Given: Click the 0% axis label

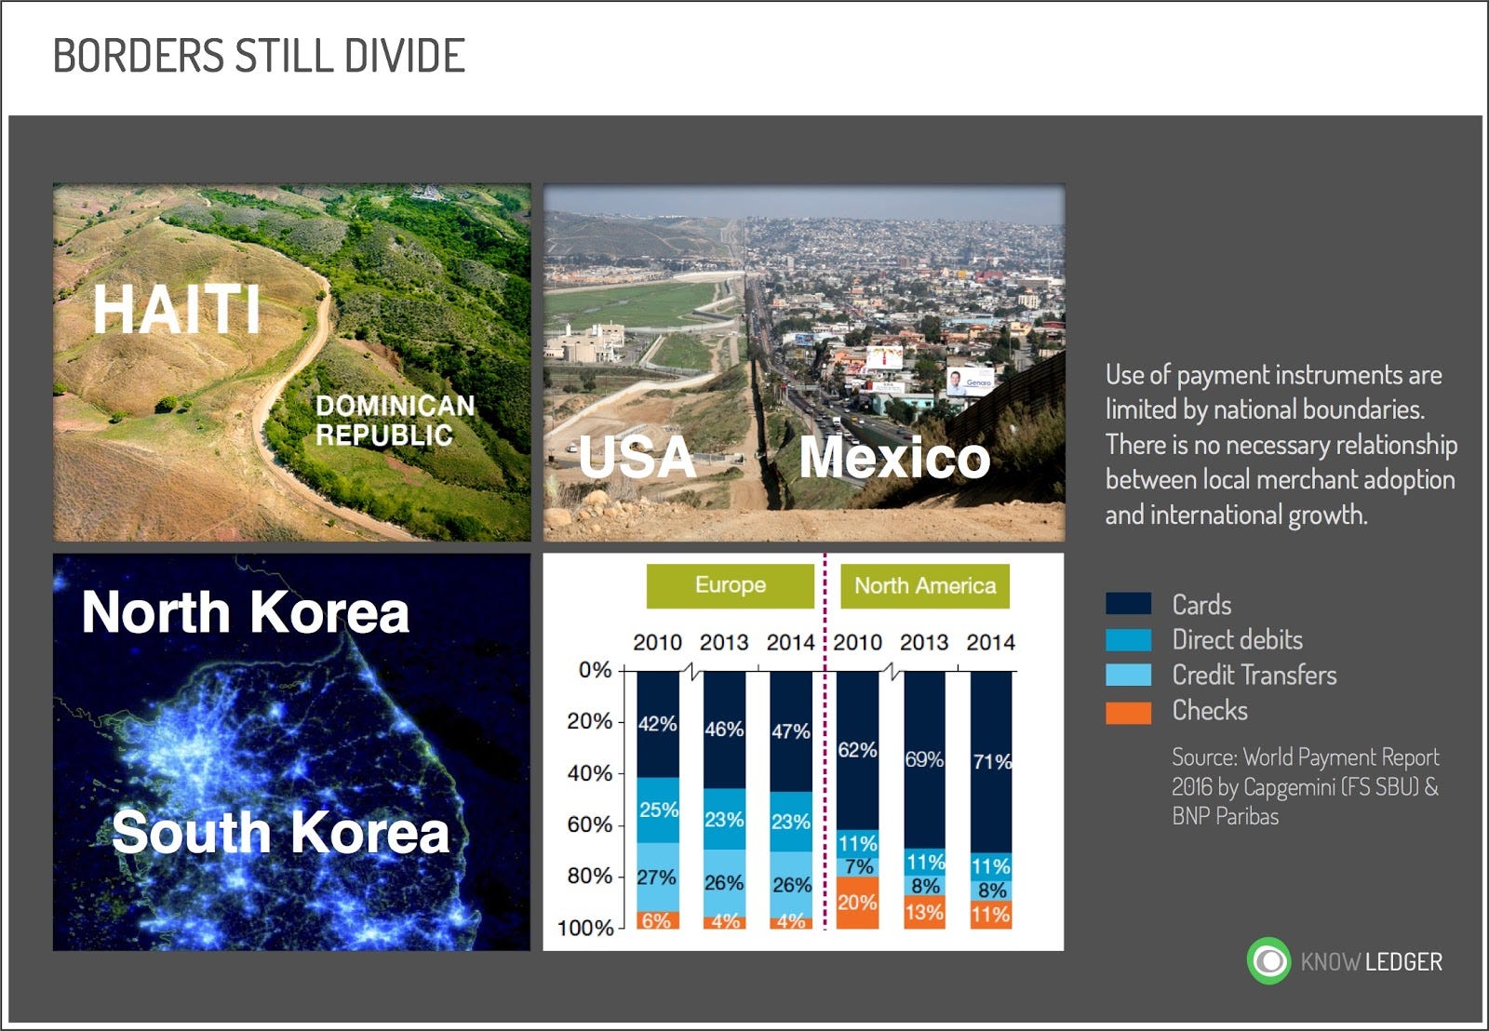Looking at the screenshot, I should point(595,670).
